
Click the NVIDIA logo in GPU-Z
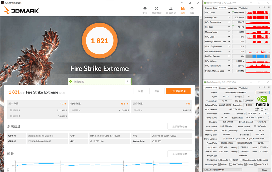262,101
